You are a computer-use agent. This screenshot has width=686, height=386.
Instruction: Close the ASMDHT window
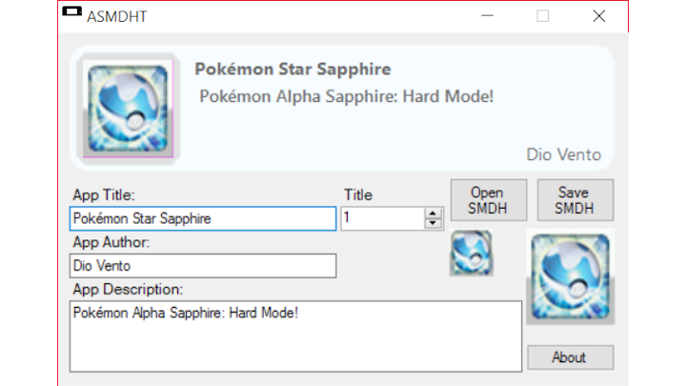click(599, 16)
